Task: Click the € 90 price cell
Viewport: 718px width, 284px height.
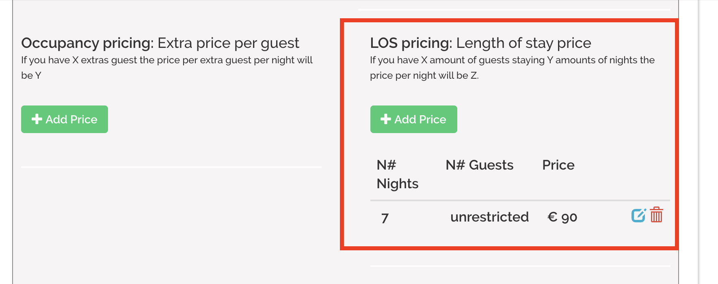Action: click(562, 217)
